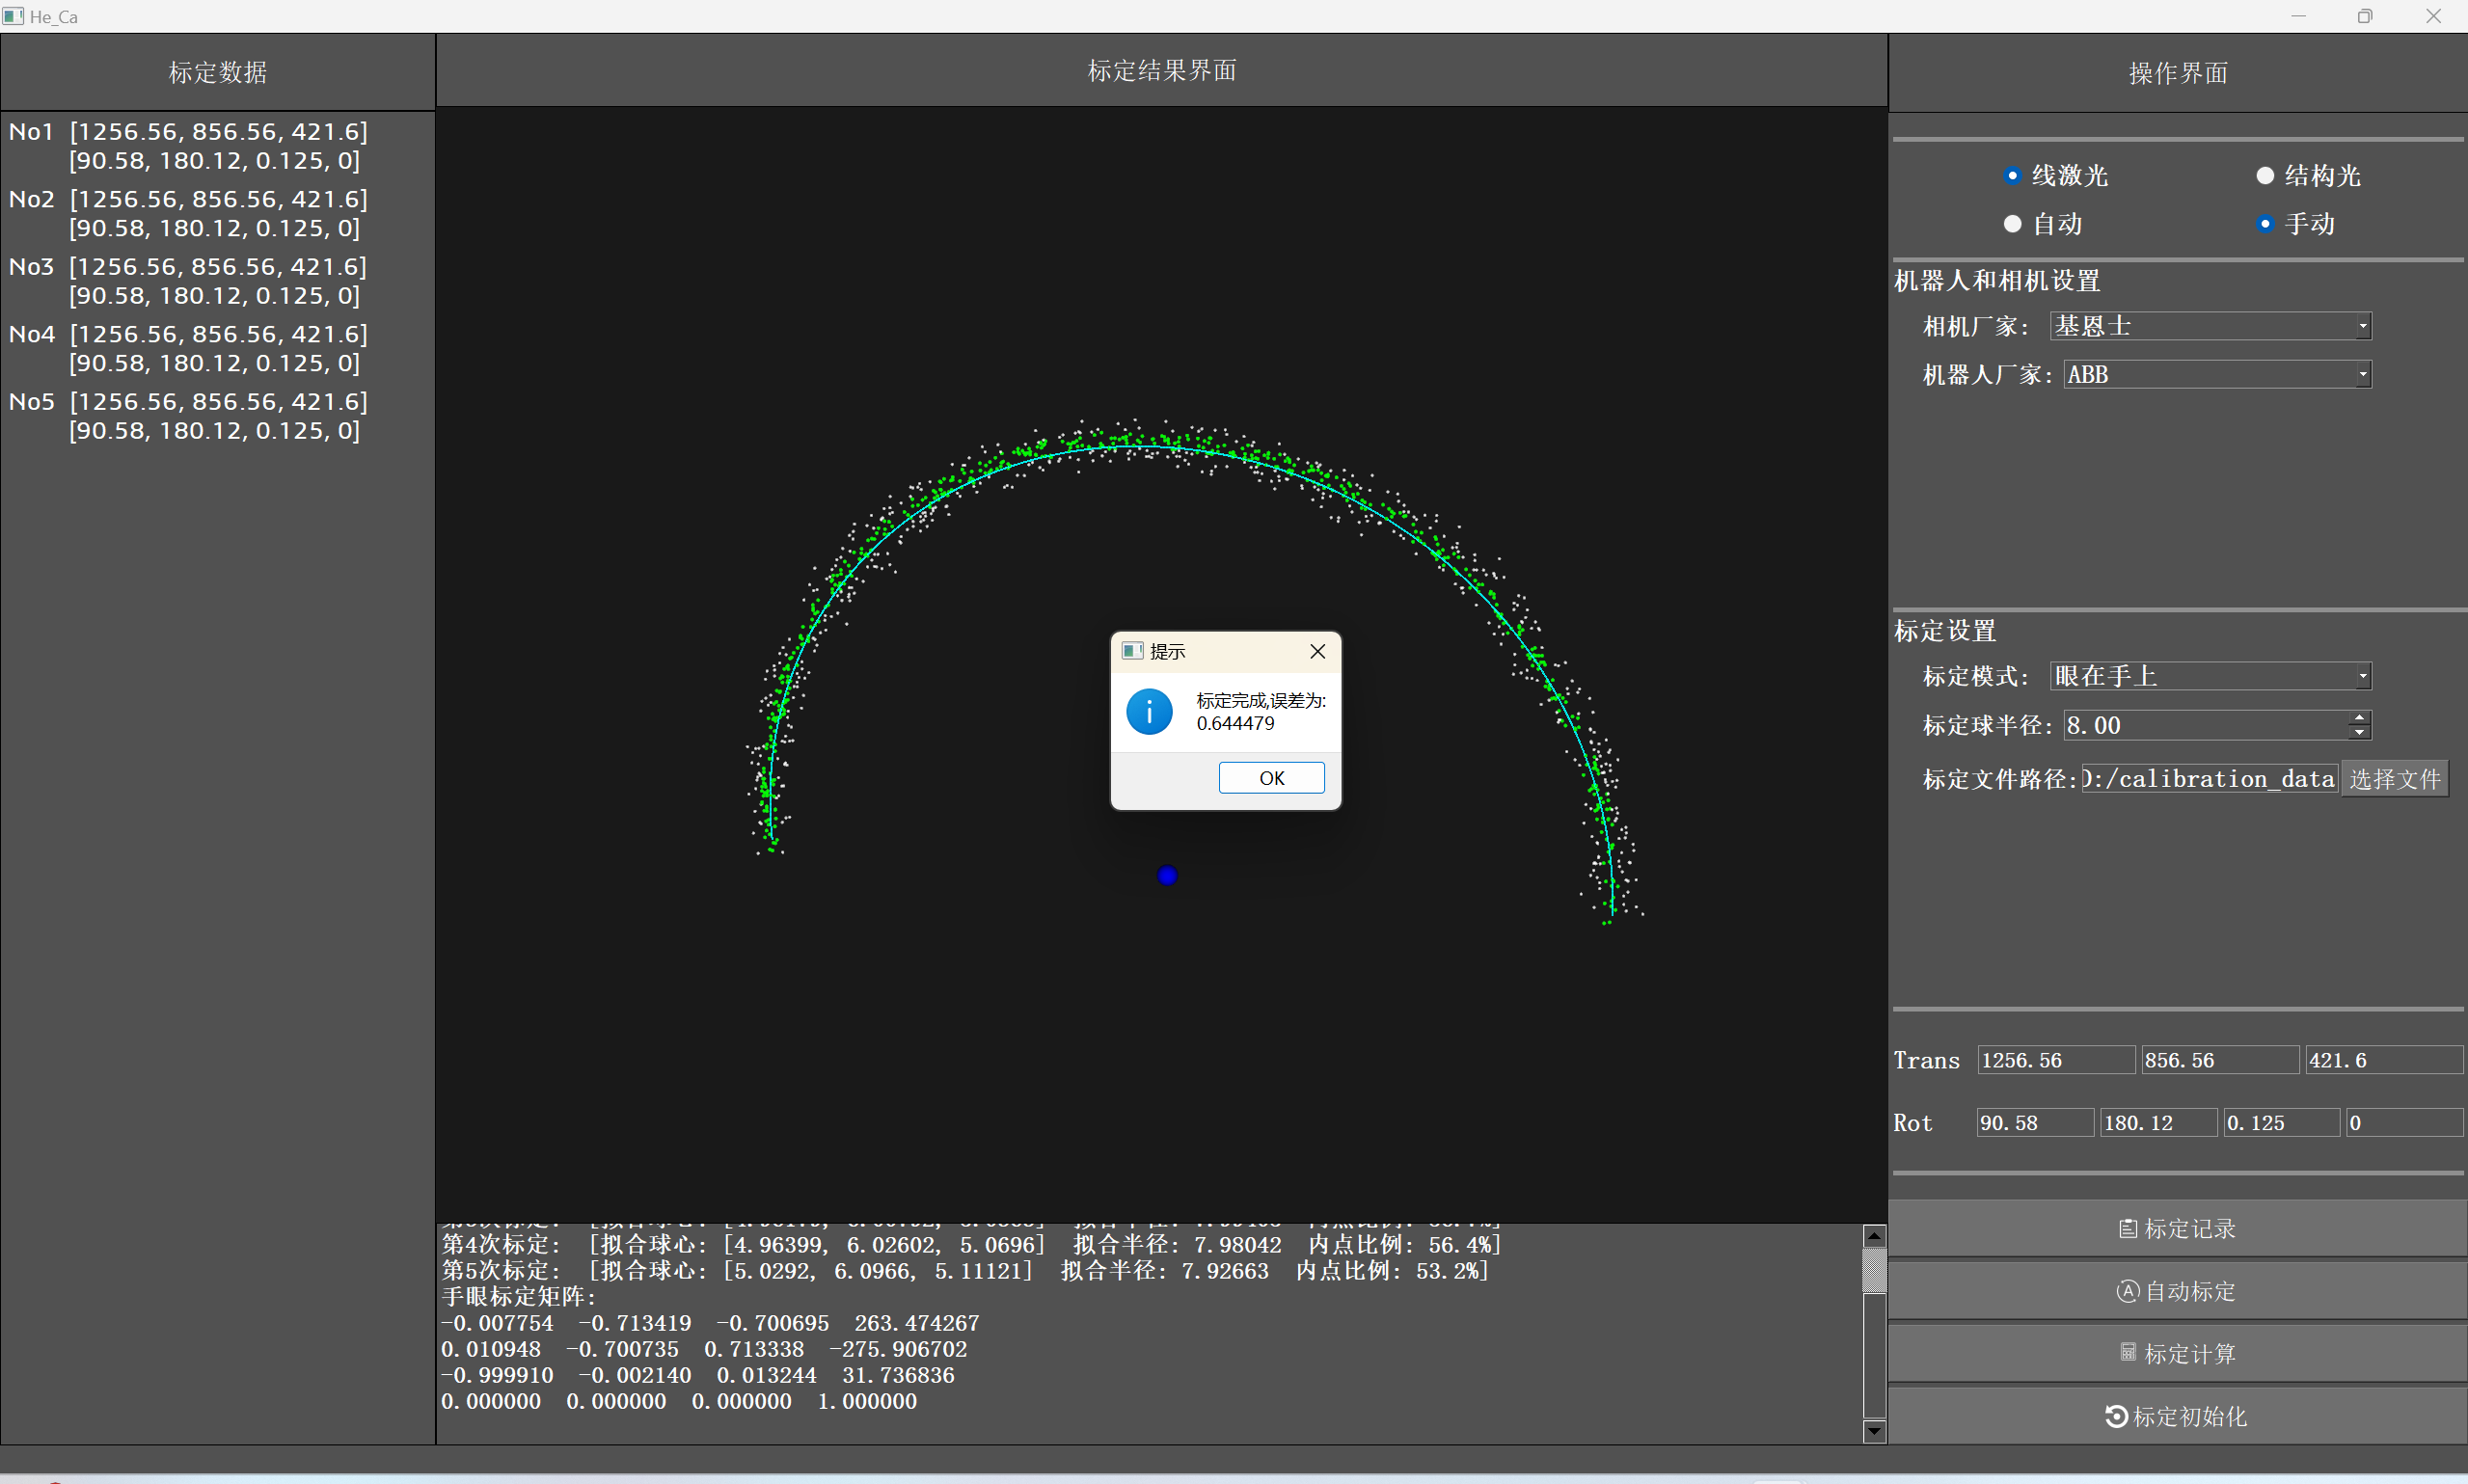Increase 标定球半径 with up stepper arrow
2468x1484 pixels.
2359,718
